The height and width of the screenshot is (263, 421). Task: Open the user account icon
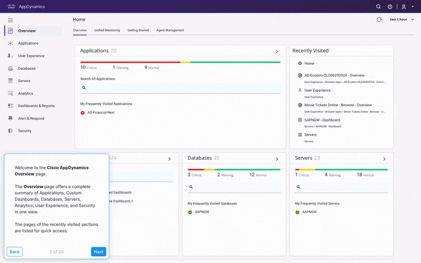point(404,6)
